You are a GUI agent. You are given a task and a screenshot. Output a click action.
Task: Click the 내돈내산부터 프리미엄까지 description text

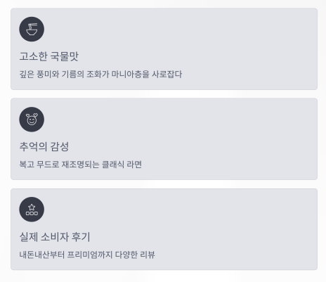[87, 255]
